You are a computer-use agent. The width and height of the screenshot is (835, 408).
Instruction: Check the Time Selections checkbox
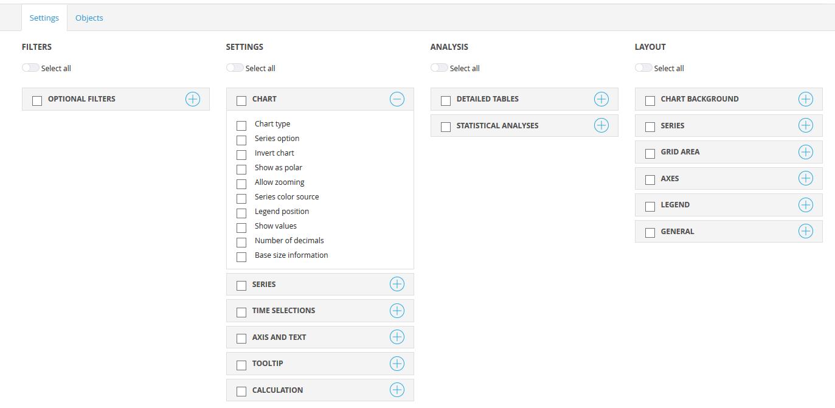click(241, 312)
